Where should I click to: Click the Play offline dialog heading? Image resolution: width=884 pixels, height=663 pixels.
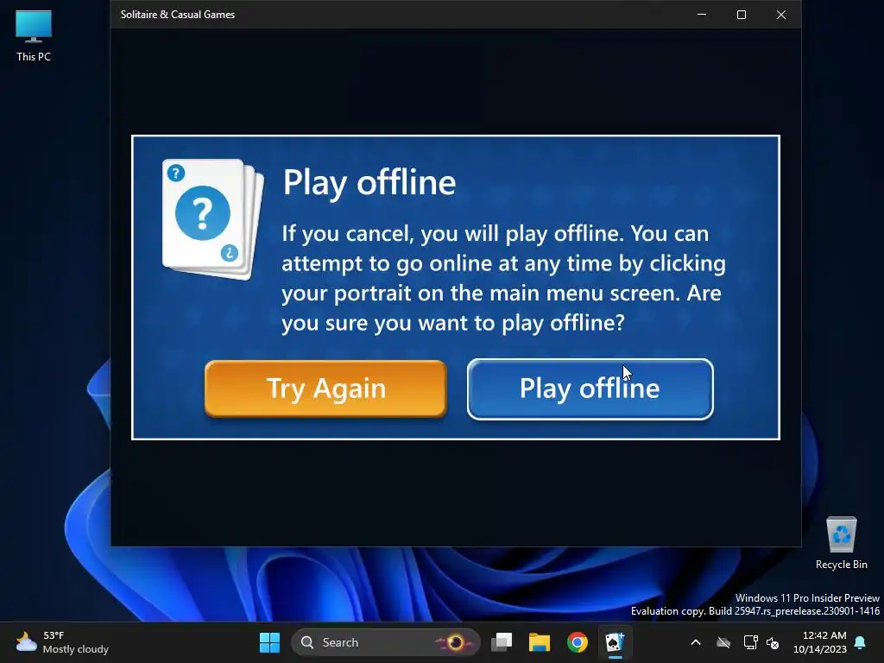(x=369, y=183)
